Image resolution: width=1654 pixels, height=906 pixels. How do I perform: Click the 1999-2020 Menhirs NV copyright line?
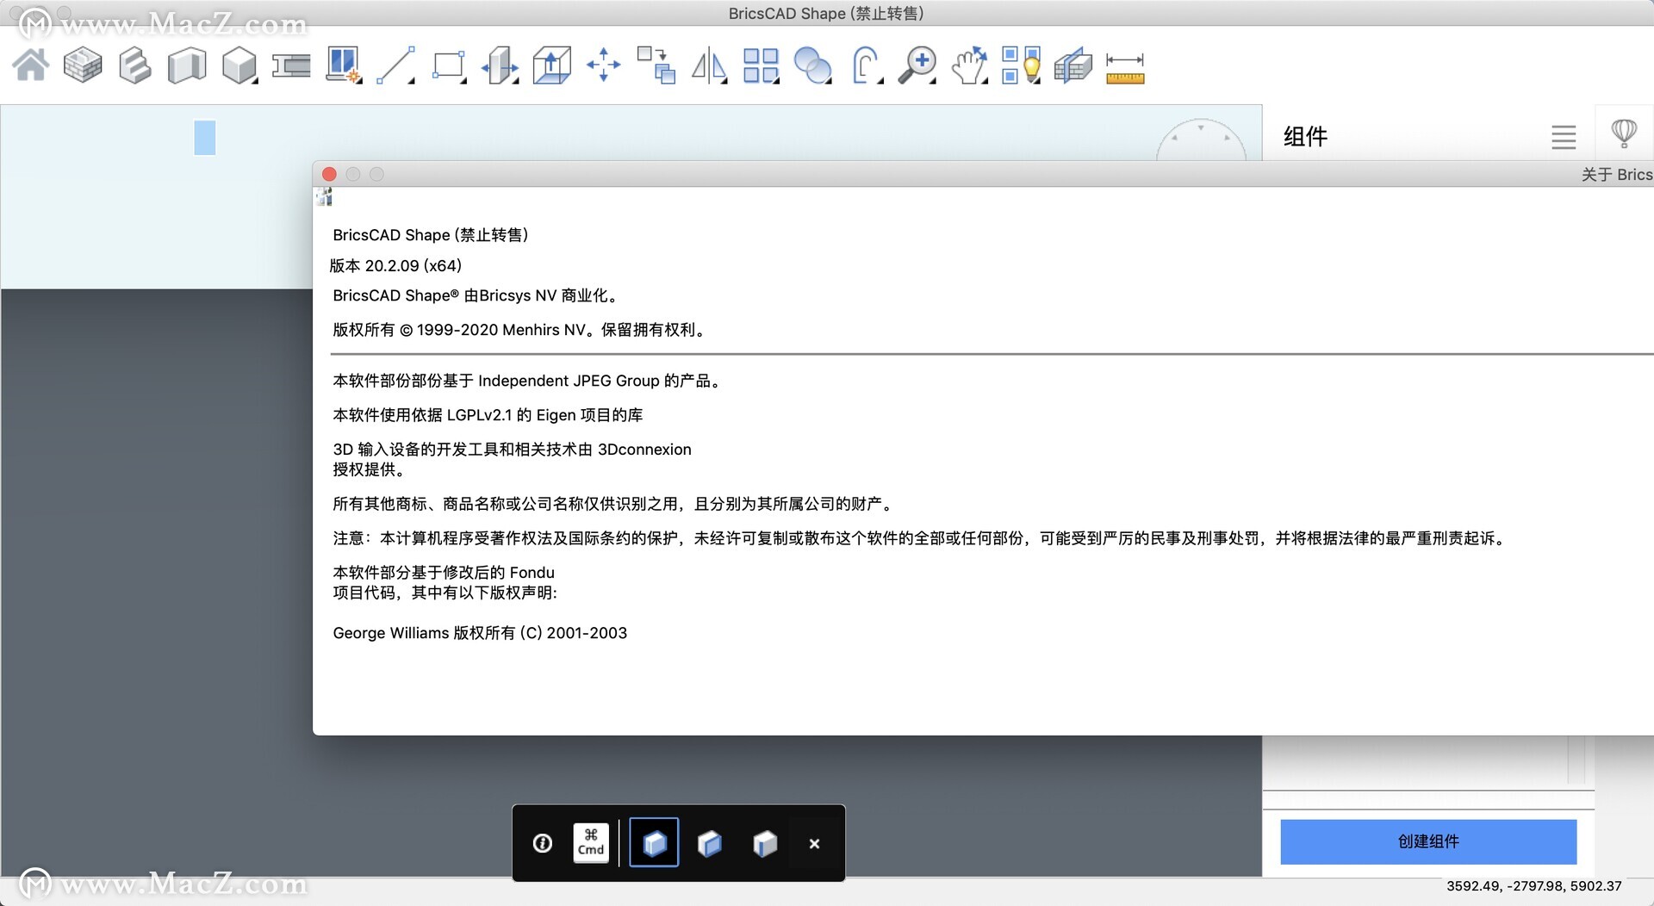(520, 330)
